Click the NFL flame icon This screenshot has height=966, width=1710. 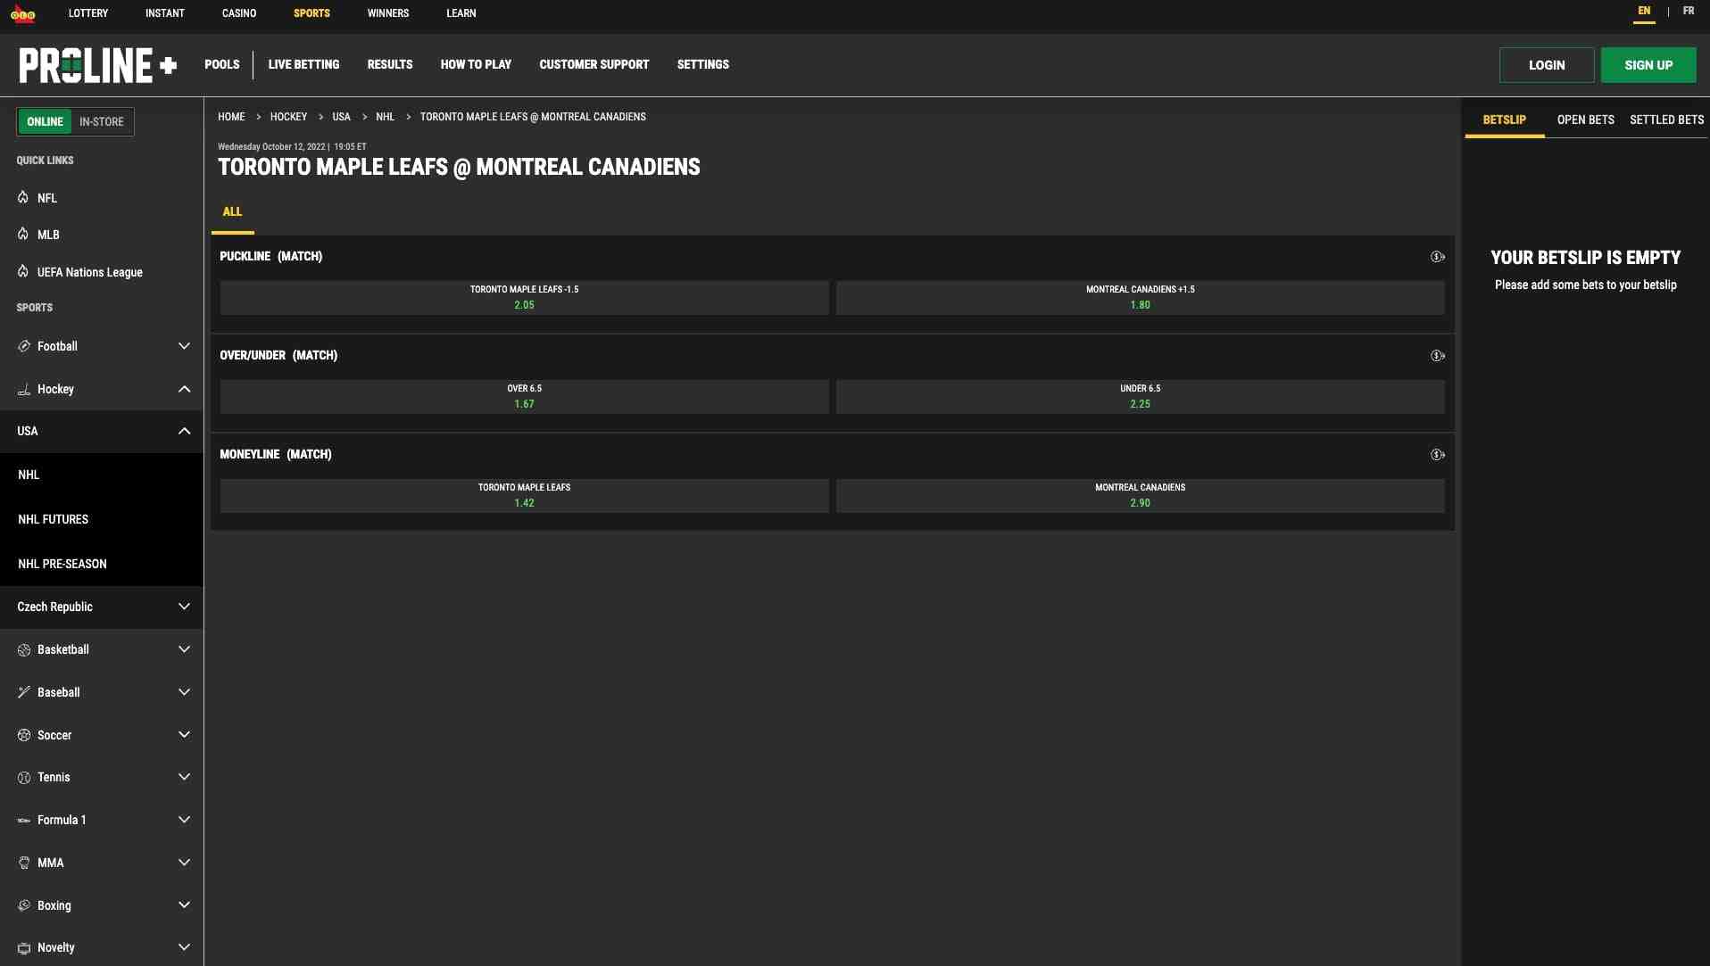23,197
